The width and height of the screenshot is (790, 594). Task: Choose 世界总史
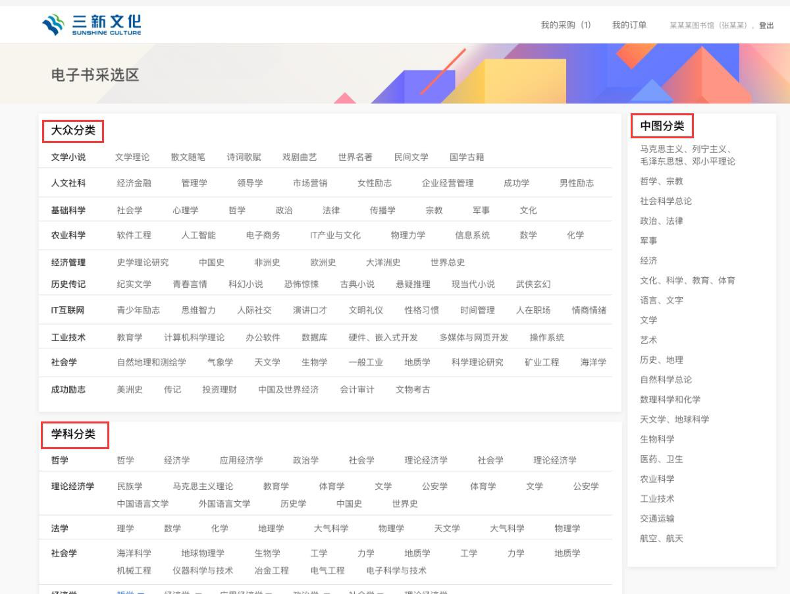448,262
